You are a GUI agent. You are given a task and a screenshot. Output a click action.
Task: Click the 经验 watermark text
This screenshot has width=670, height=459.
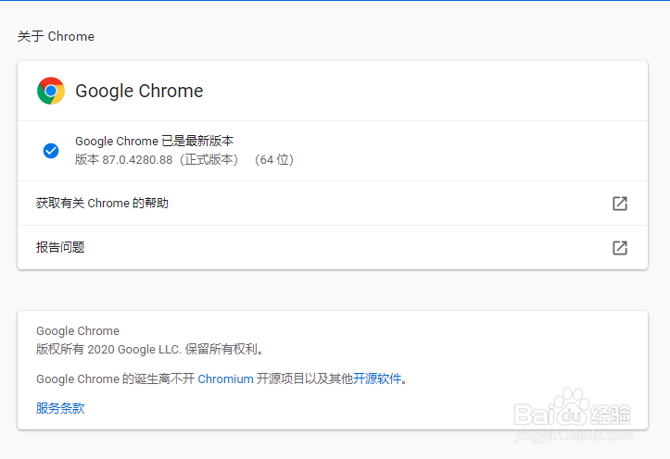click(613, 414)
